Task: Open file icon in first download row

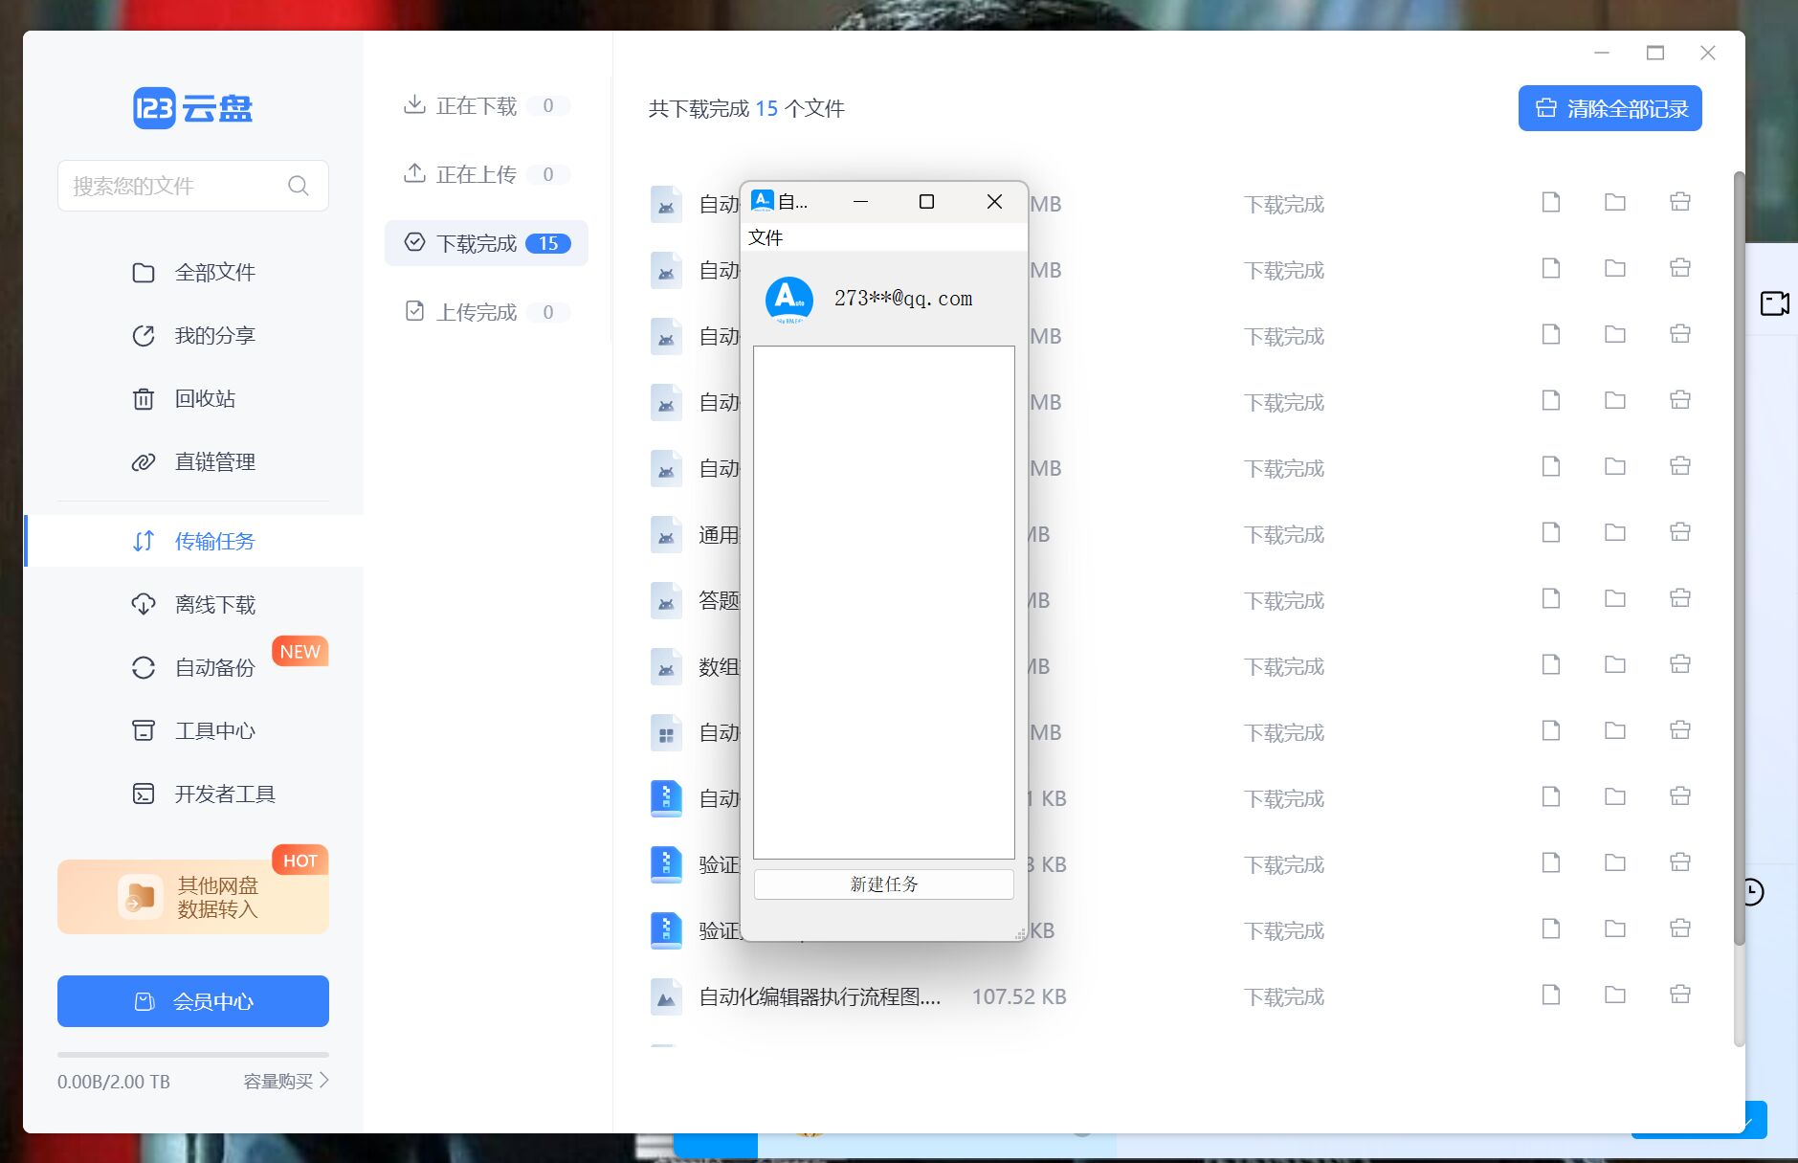Action: [x=1551, y=202]
